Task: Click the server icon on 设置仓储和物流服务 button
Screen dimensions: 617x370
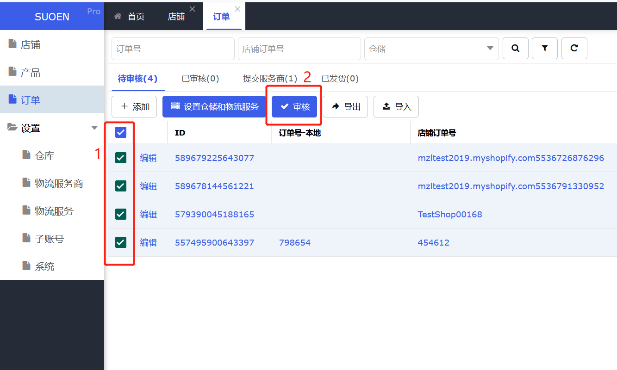Action: coord(175,106)
